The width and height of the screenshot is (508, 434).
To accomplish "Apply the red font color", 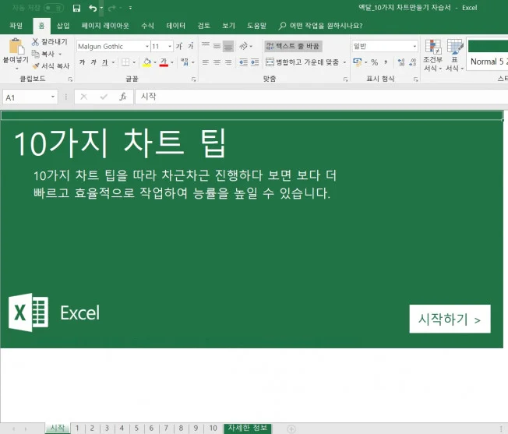I will pos(164,62).
